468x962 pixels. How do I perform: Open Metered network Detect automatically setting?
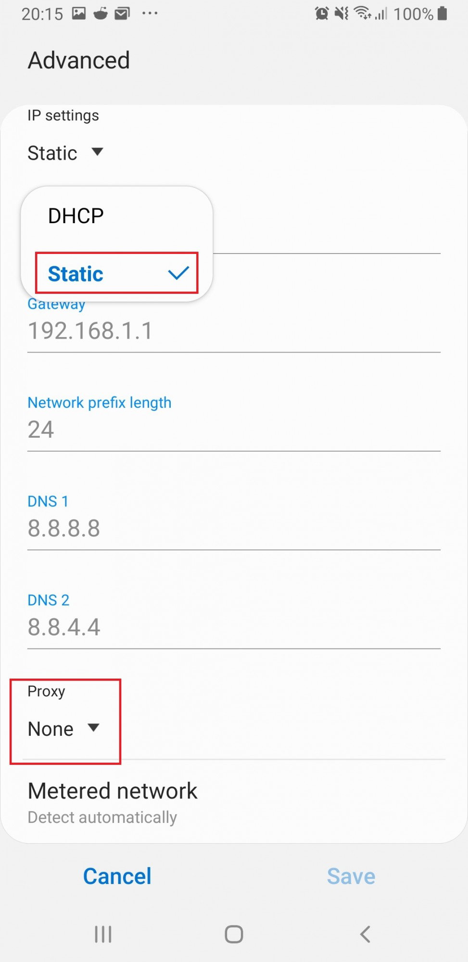click(234, 802)
